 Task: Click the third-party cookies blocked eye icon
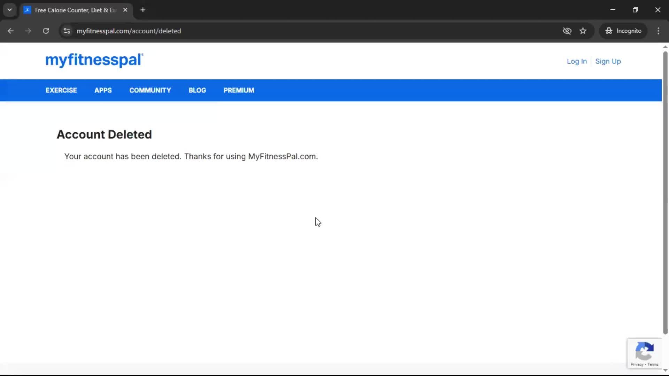pyautogui.click(x=567, y=31)
